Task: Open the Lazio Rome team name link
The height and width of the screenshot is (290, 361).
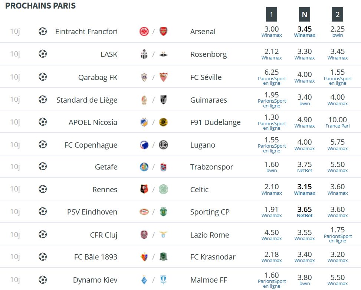Action: [x=210, y=235]
